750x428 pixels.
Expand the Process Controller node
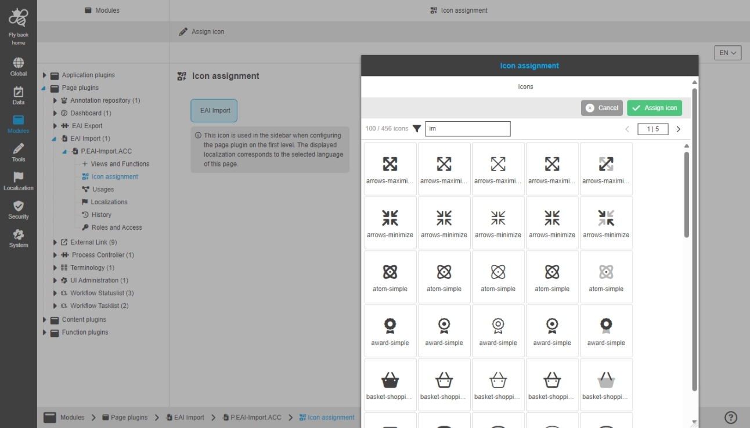[x=55, y=255]
